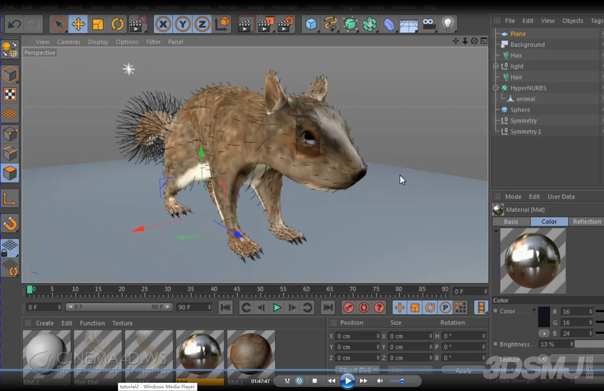Render the active view clapperboard
Image resolution: width=604 pixels, height=391 pixels.
point(246,24)
